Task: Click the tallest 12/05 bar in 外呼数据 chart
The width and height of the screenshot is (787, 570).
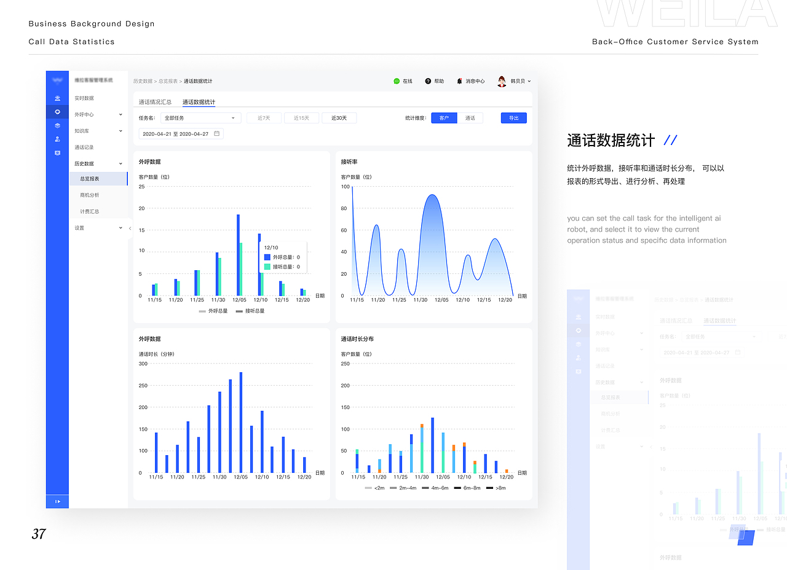Action: (x=238, y=255)
